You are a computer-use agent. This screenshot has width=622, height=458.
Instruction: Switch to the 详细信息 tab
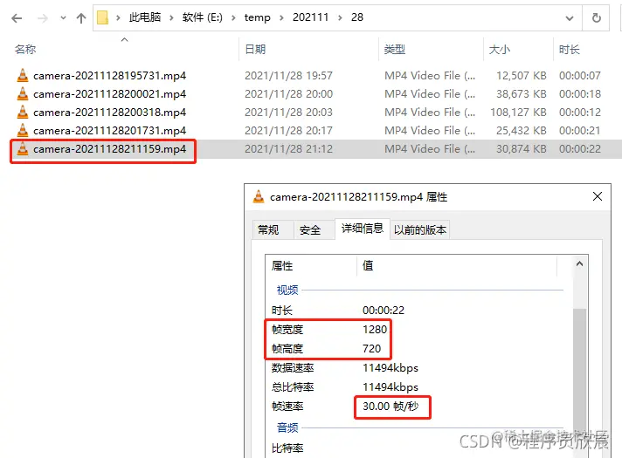363,229
